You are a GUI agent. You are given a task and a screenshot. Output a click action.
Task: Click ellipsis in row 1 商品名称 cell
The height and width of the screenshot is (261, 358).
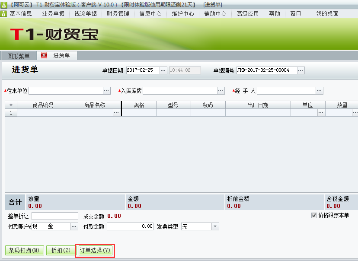pos(116,112)
